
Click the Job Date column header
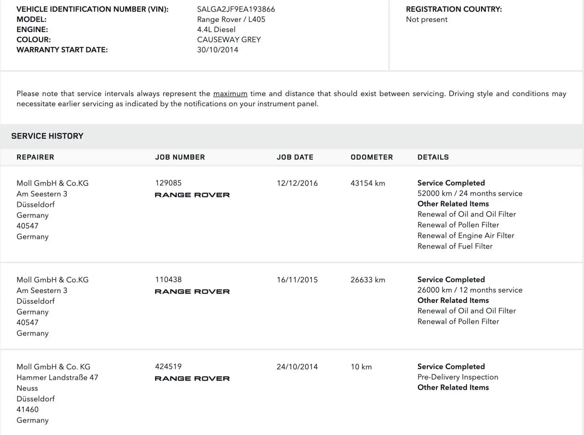click(295, 157)
